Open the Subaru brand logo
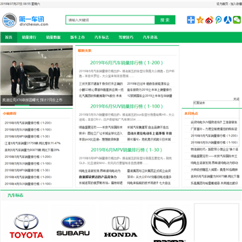The image size is (242, 242). (73, 226)
